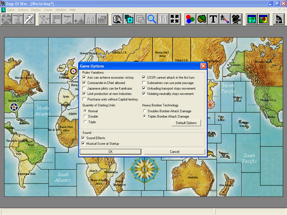Open the Actions menu
The height and width of the screenshot is (215, 287).
(23, 10)
